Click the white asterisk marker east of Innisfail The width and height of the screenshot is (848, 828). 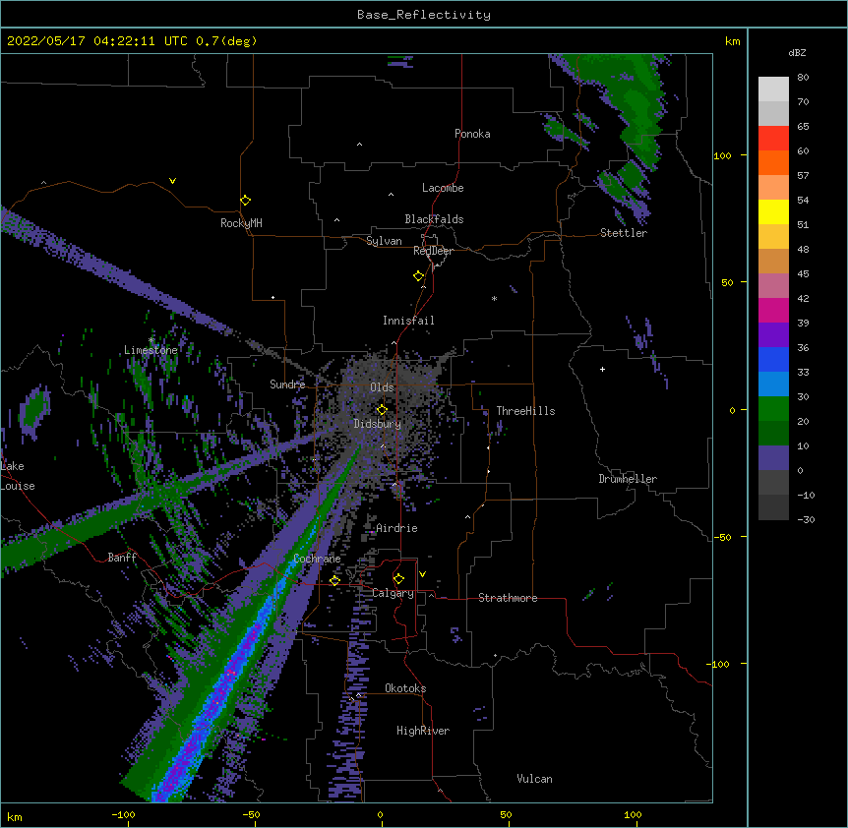(494, 298)
